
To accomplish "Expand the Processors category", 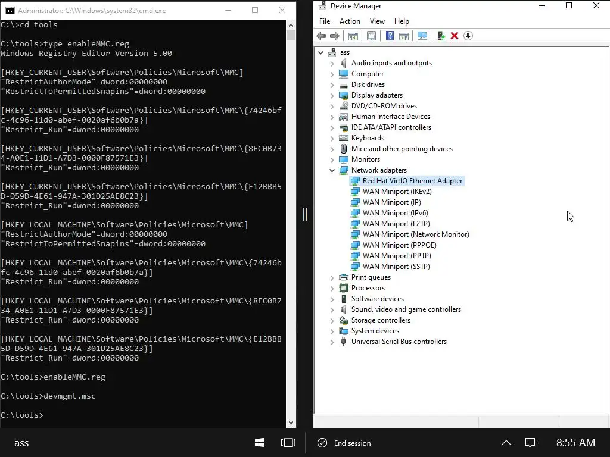I will point(332,289).
